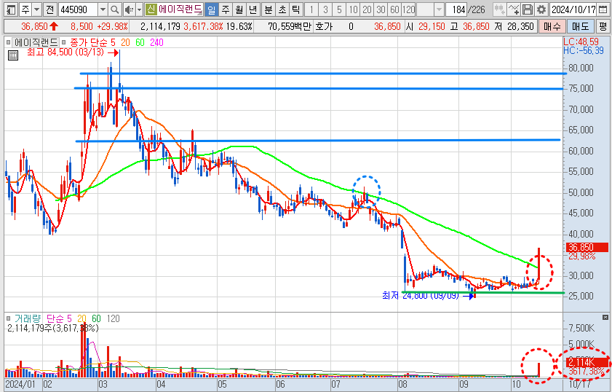Switch to the 틱 tick chart tab
612x392 pixels.
point(296,9)
